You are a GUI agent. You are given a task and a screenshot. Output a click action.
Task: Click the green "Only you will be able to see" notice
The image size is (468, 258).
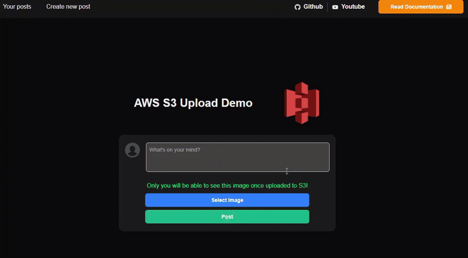click(227, 185)
